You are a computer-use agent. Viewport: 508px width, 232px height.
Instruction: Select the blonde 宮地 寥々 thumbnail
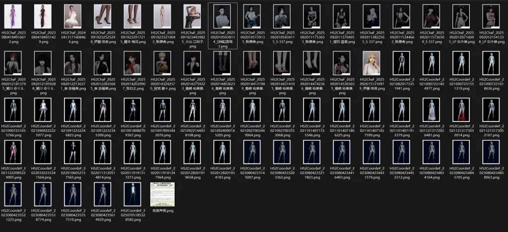162,63
